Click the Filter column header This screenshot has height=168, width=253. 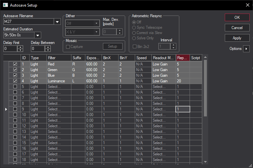pyautogui.click(x=58, y=58)
